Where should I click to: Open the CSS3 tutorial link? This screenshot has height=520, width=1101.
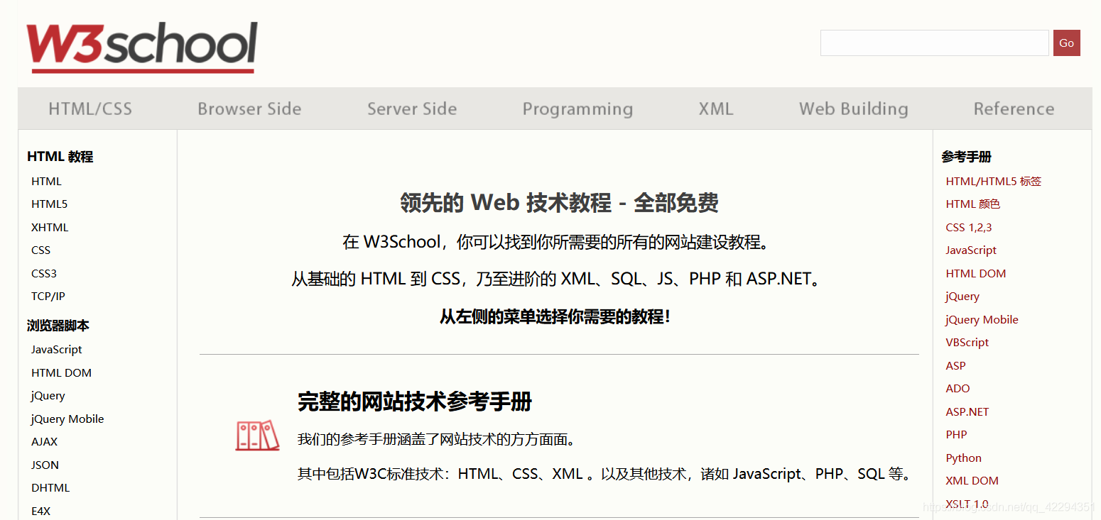click(x=43, y=273)
